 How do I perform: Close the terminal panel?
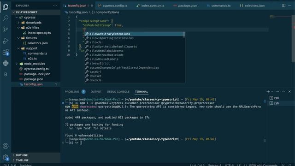289,91
